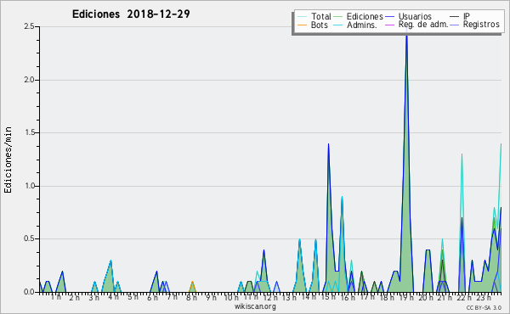Image resolution: width=510 pixels, height=314 pixels.
Task: Click the 0.0 y-axis value
Action: coord(29,292)
